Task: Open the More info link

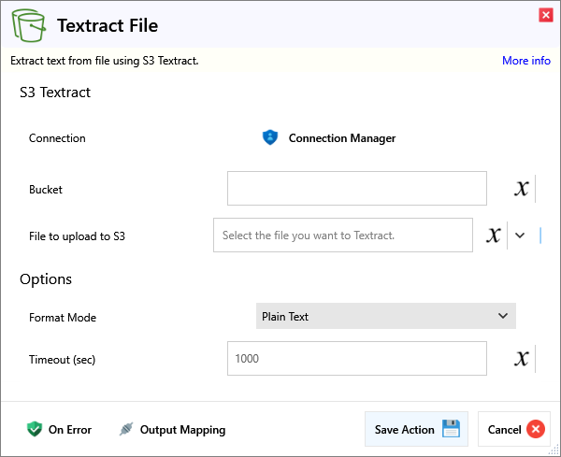Action: coord(525,61)
